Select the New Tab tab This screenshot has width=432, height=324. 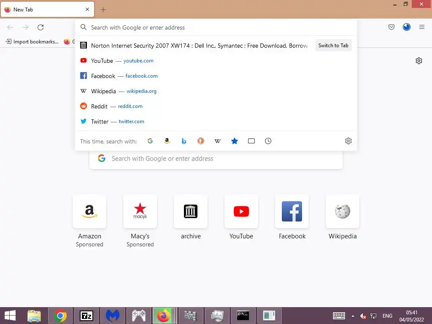pos(47,9)
